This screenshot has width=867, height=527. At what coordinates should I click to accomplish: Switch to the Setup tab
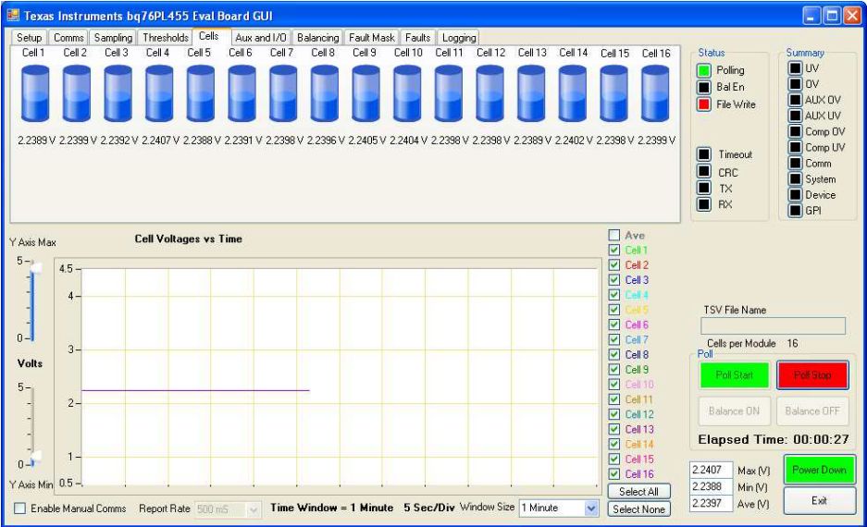pos(30,38)
